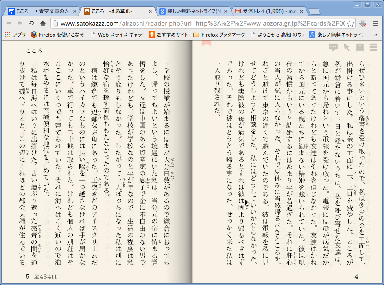Open the Firefox ブックマーク folder
The image size is (384, 285).
click(x=219, y=35)
